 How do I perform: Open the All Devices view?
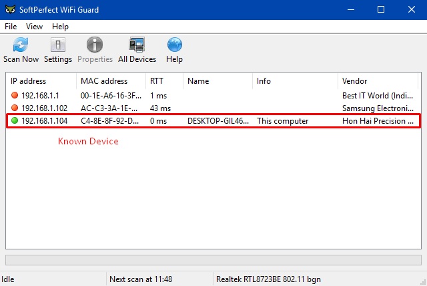click(137, 50)
